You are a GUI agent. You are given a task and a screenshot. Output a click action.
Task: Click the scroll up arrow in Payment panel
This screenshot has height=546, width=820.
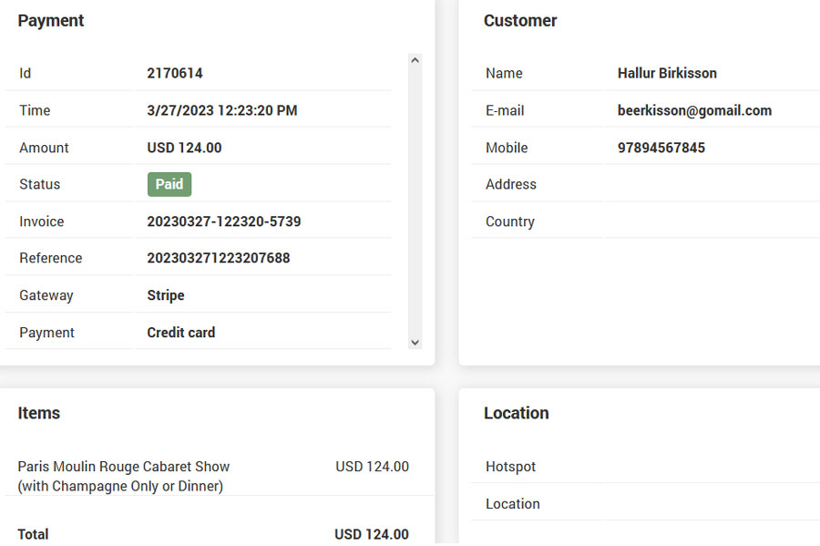(415, 61)
